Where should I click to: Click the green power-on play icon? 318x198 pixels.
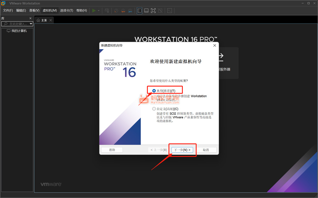[94, 10]
